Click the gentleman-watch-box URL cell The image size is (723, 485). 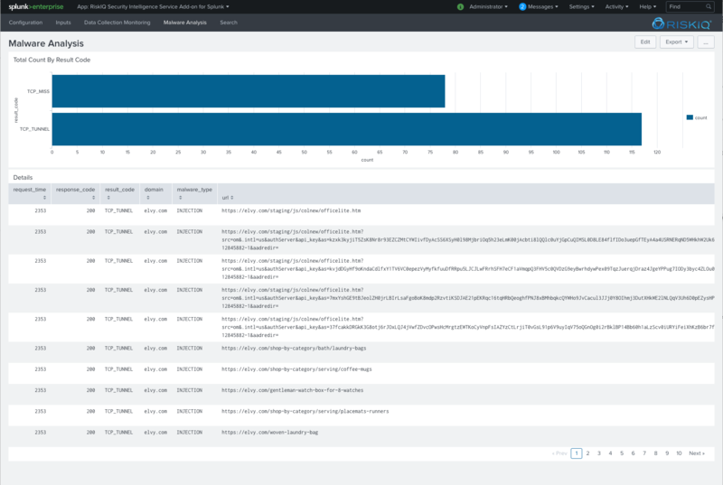292,390
